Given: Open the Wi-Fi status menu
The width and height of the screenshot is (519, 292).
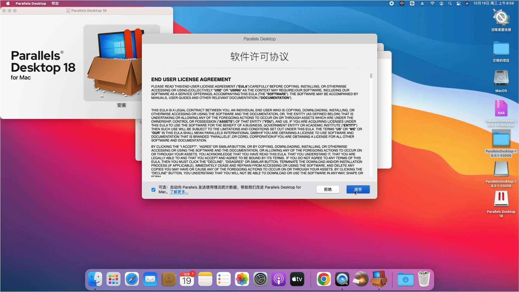Looking at the screenshot, I should (x=432, y=3).
